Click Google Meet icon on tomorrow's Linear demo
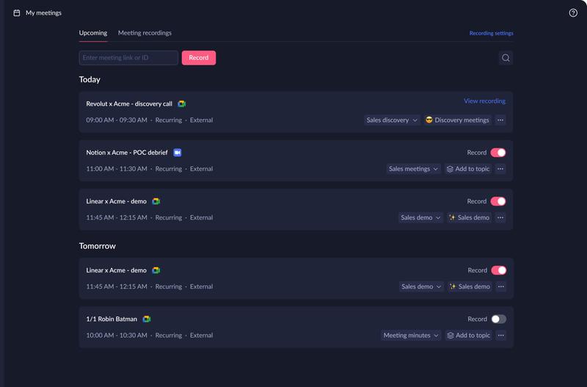Screen dimensions: 587x387 (x=156, y=270)
